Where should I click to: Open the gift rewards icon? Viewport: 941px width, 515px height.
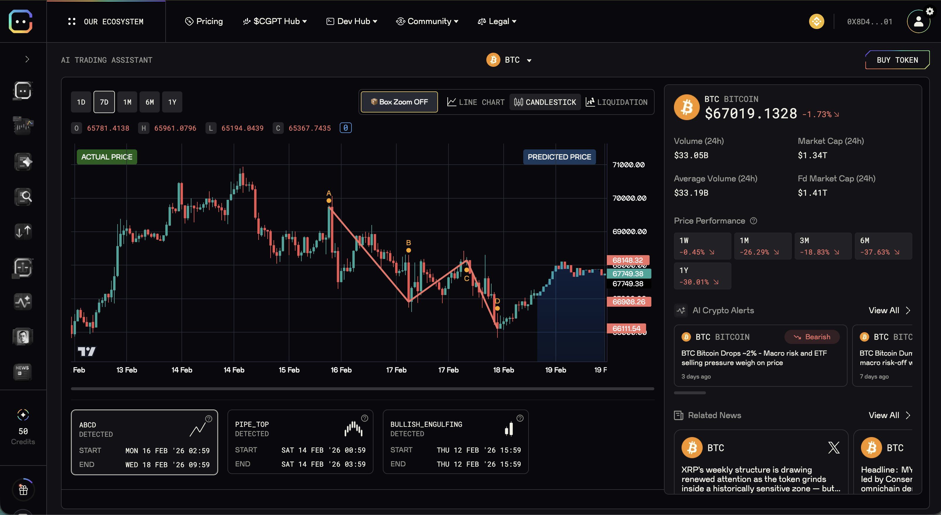pyautogui.click(x=23, y=490)
